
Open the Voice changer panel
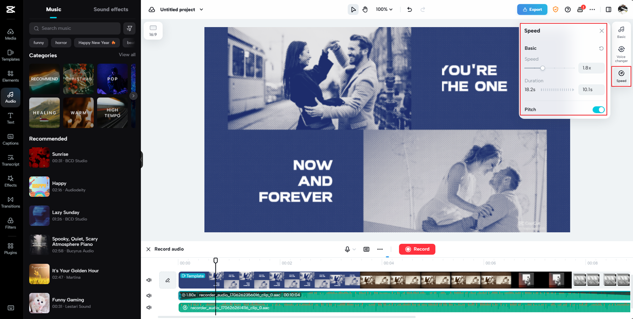(x=621, y=53)
